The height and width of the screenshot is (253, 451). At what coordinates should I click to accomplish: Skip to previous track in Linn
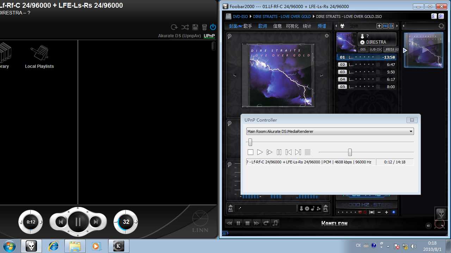coord(61,222)
